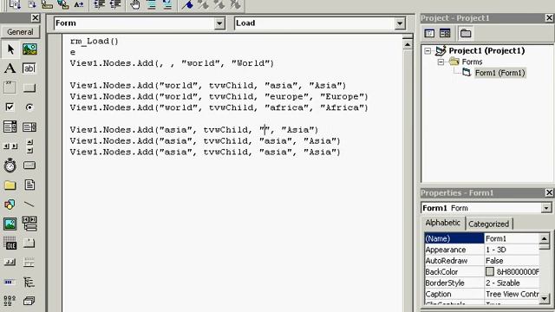
Task: Pick the PictureBox control in the toolbox
Action: tap(29, 49)
